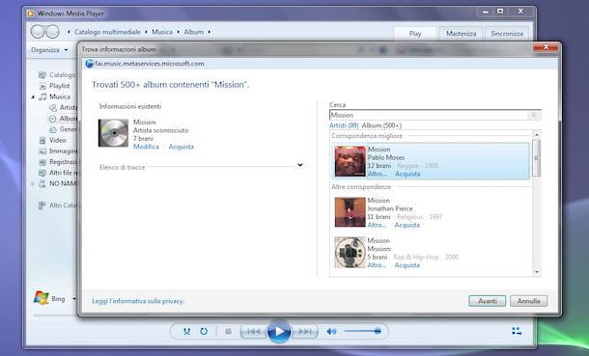589x356 pixels.
Task: Switch to Now Playing mode icon
Action: coord(517,331)
